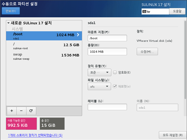Click the 용량 field showing 1024 MiB
The height and width of the screenshot is (140, 187).
point(107,52)
